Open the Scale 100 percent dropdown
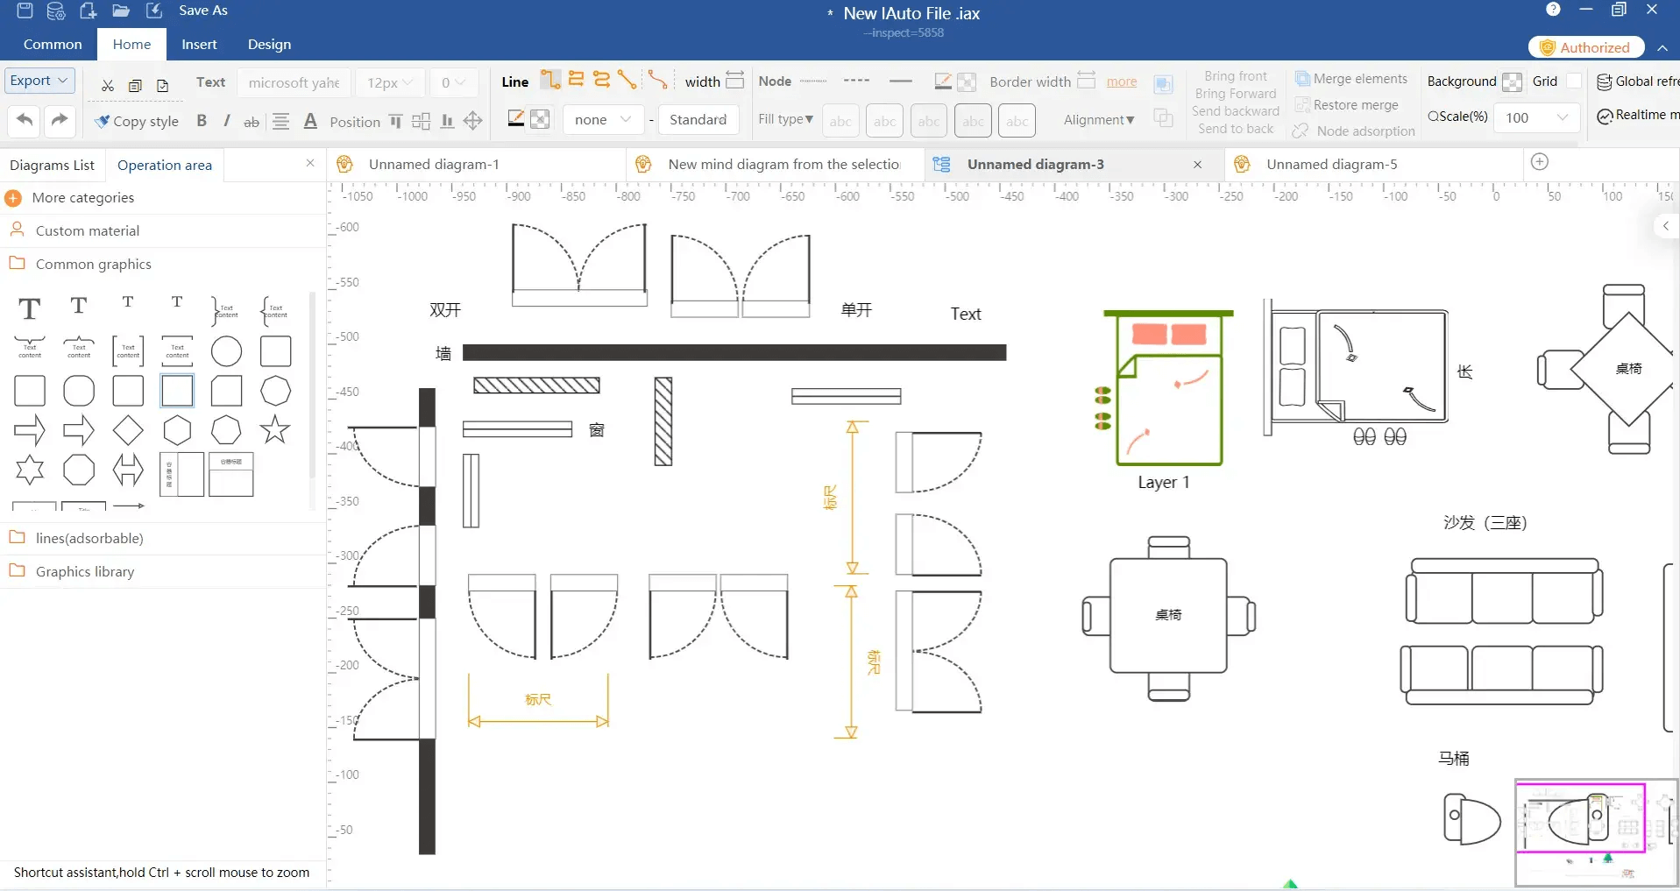 pos(1536,117)
